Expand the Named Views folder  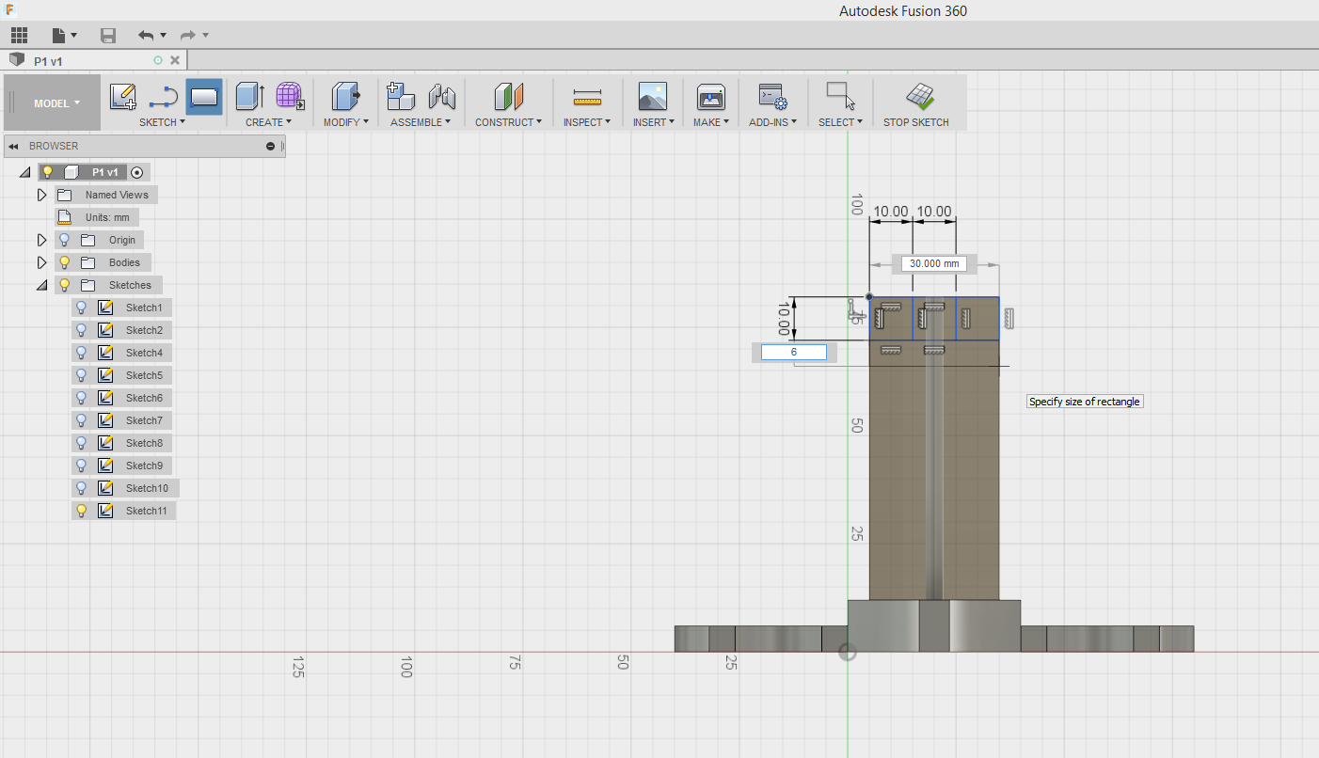[x=41, y=195]
